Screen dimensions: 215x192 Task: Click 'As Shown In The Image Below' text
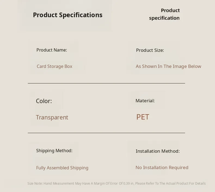click(168, 66)
